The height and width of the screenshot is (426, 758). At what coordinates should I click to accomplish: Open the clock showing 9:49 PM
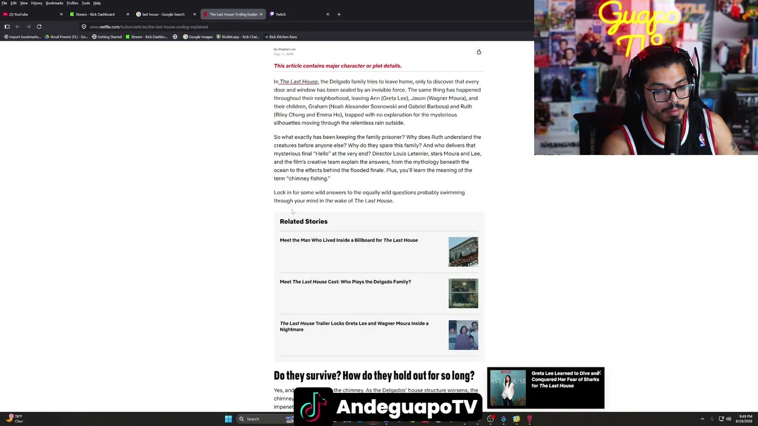click(x=745, y=419)
